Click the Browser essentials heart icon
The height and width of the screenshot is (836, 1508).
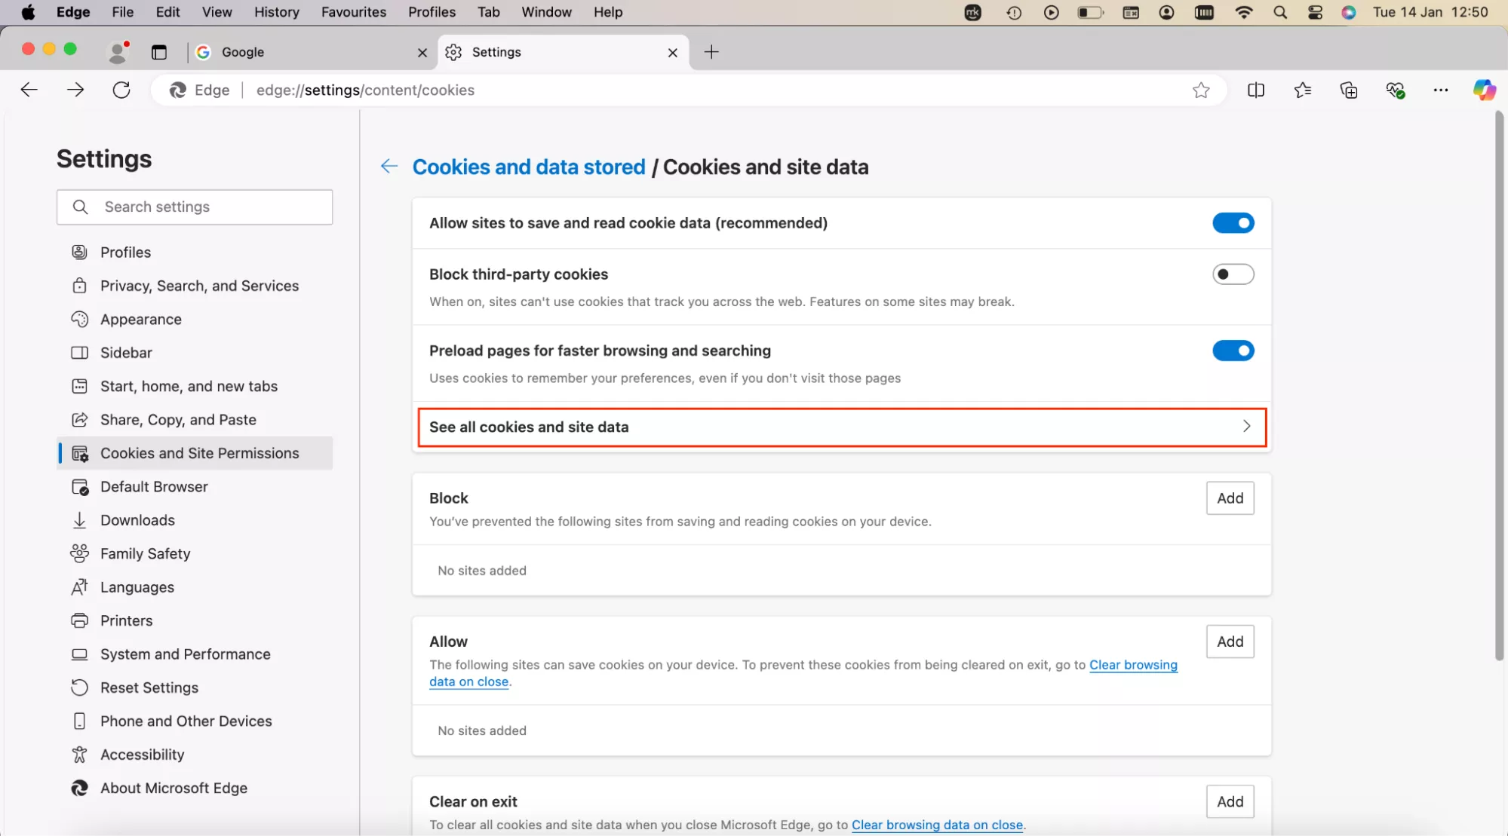point(1395,90)
